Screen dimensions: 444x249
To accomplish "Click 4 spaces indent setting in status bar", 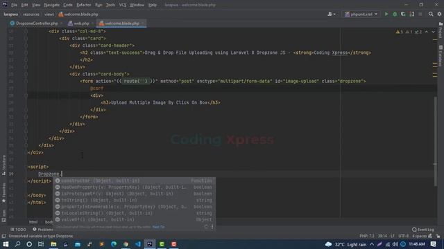I will click(x=419, y=236).
